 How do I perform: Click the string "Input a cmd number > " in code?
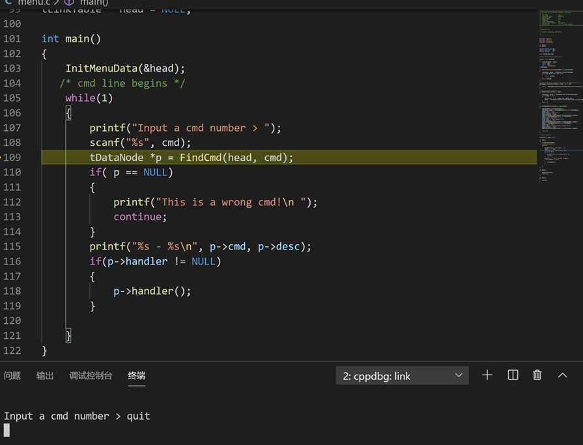click(x=201, y=128)
